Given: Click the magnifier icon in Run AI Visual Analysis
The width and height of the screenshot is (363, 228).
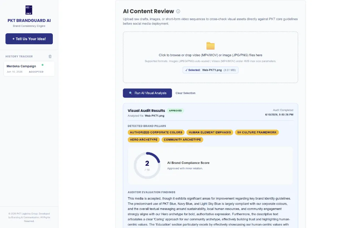Looking at the screenshot, I should 130,93.
